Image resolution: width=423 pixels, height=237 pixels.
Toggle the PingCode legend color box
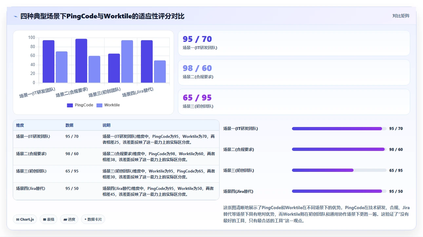(70, 105)
